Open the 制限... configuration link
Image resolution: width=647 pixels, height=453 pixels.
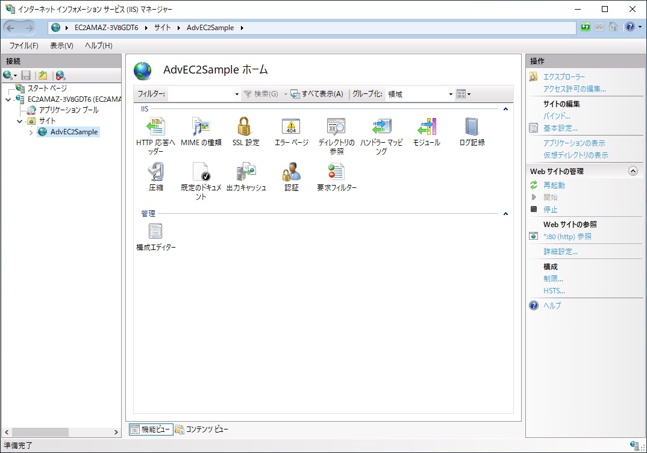[553, 279]
